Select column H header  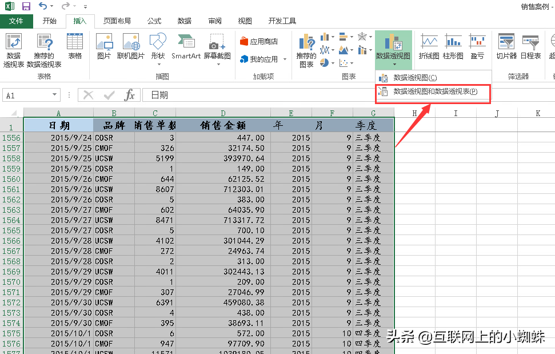point(414,113)
